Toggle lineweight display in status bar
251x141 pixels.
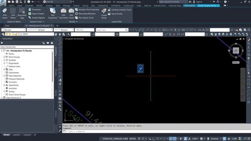pyautogui.click(x=181, y=139)
